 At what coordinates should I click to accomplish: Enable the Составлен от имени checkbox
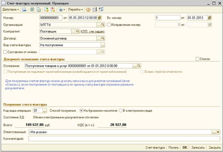[5, 52]
